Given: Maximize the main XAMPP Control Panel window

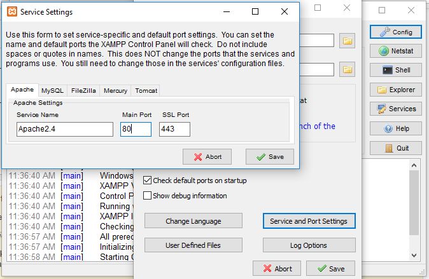Looking at the screenshot, I should [382, 10].
